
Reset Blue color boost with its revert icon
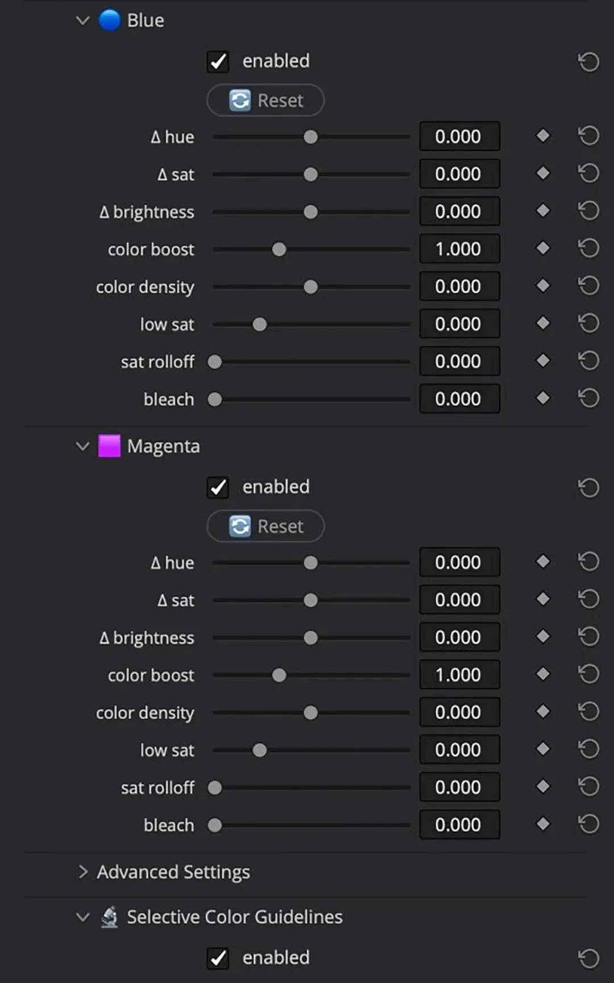pyautogui.click(x=588, y=248)
